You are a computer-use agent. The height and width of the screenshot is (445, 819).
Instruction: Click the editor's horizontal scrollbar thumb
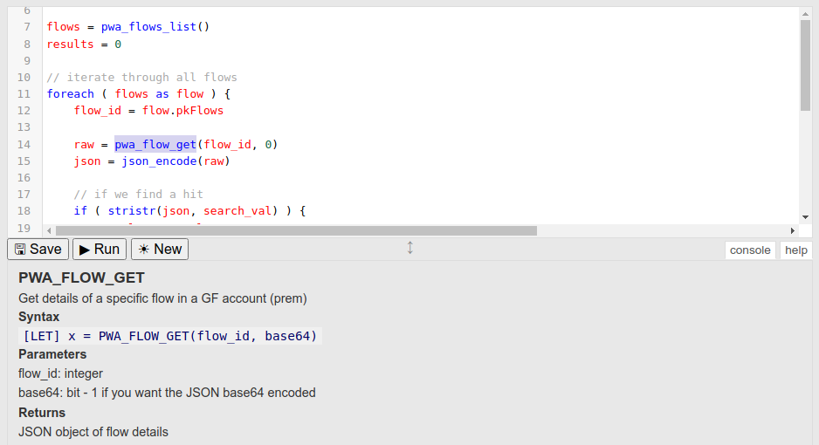[x=295, y=230]
